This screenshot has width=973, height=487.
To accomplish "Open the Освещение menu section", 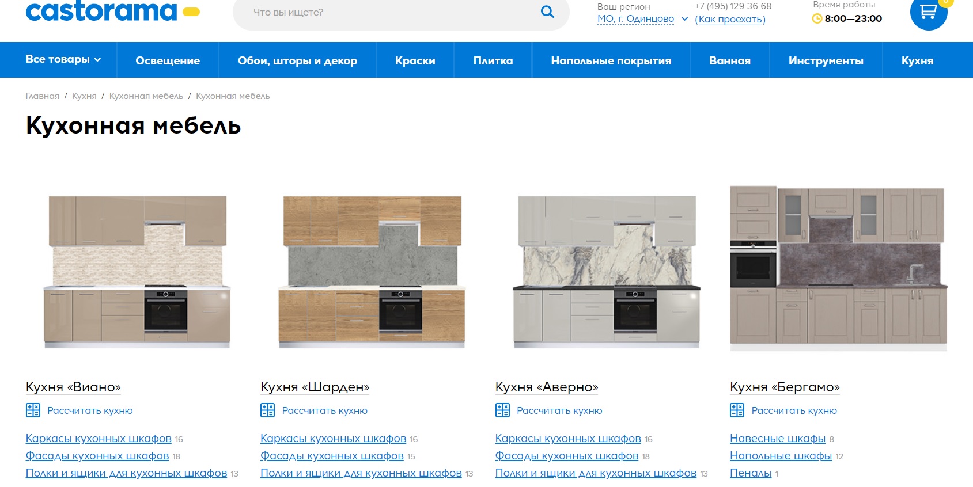I will (168, 60).
